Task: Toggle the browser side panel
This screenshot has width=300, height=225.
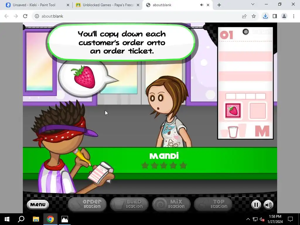Action: pyautogui.click(x=275, y=16)
